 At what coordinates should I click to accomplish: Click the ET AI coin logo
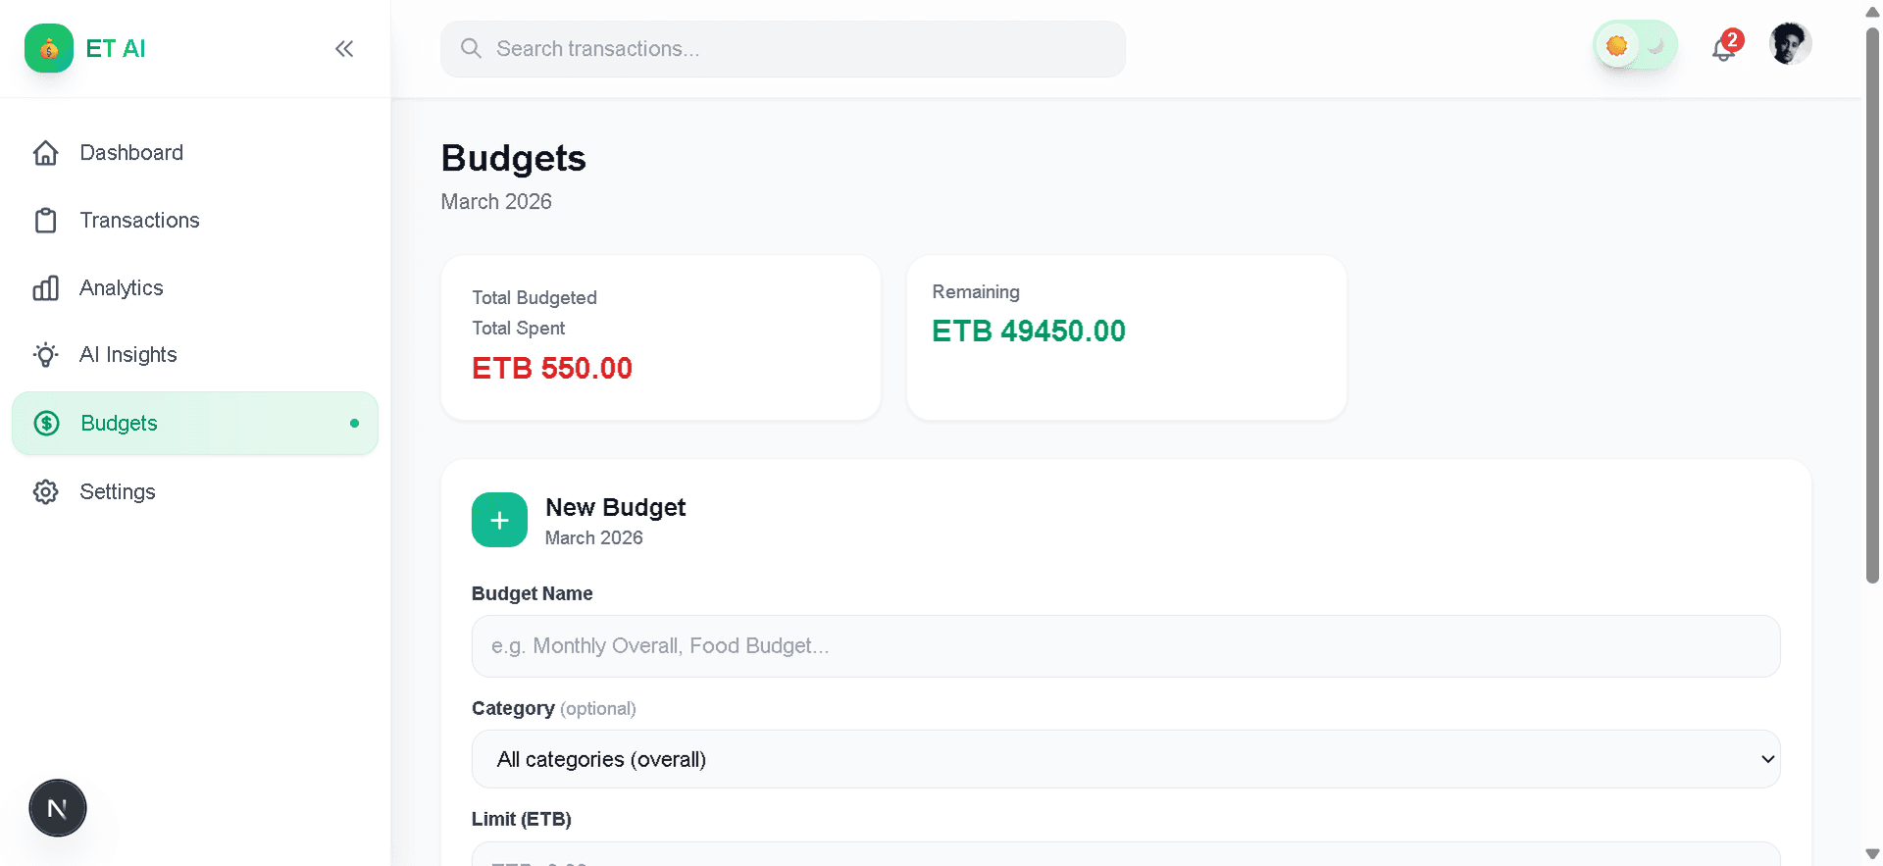[48, 48]
